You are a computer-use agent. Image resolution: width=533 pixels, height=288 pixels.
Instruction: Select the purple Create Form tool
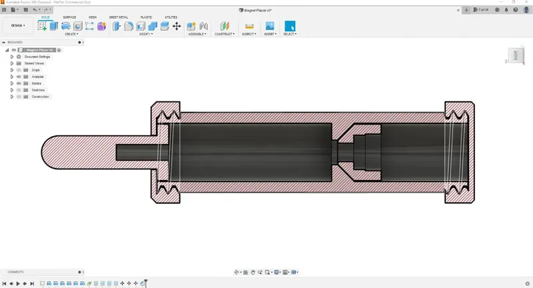pos(101,26)
